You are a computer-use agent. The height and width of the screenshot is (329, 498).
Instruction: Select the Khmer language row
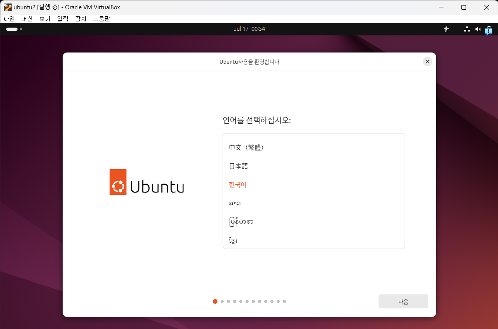314,240
